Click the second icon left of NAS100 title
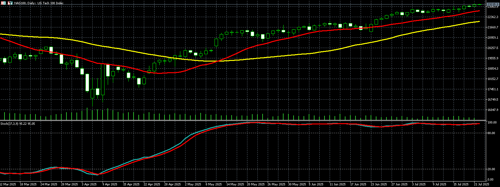500x187 pixels. point(10,3)
